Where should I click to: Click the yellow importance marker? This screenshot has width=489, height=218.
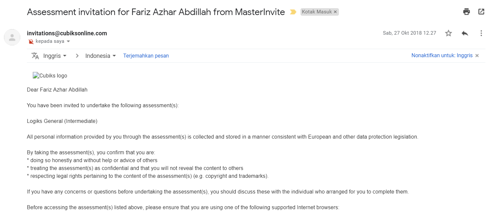click(x=293, y=12)
